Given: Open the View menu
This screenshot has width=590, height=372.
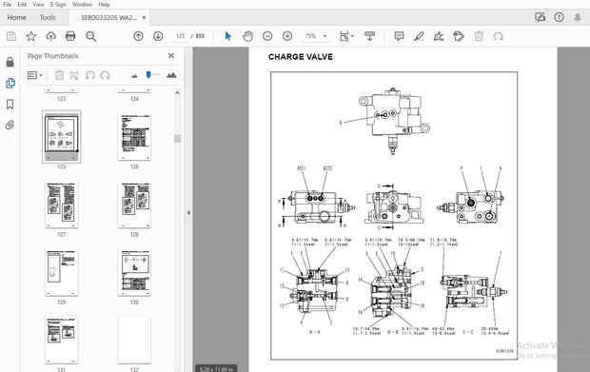Looking at the screenshot, I should (38, 5).
